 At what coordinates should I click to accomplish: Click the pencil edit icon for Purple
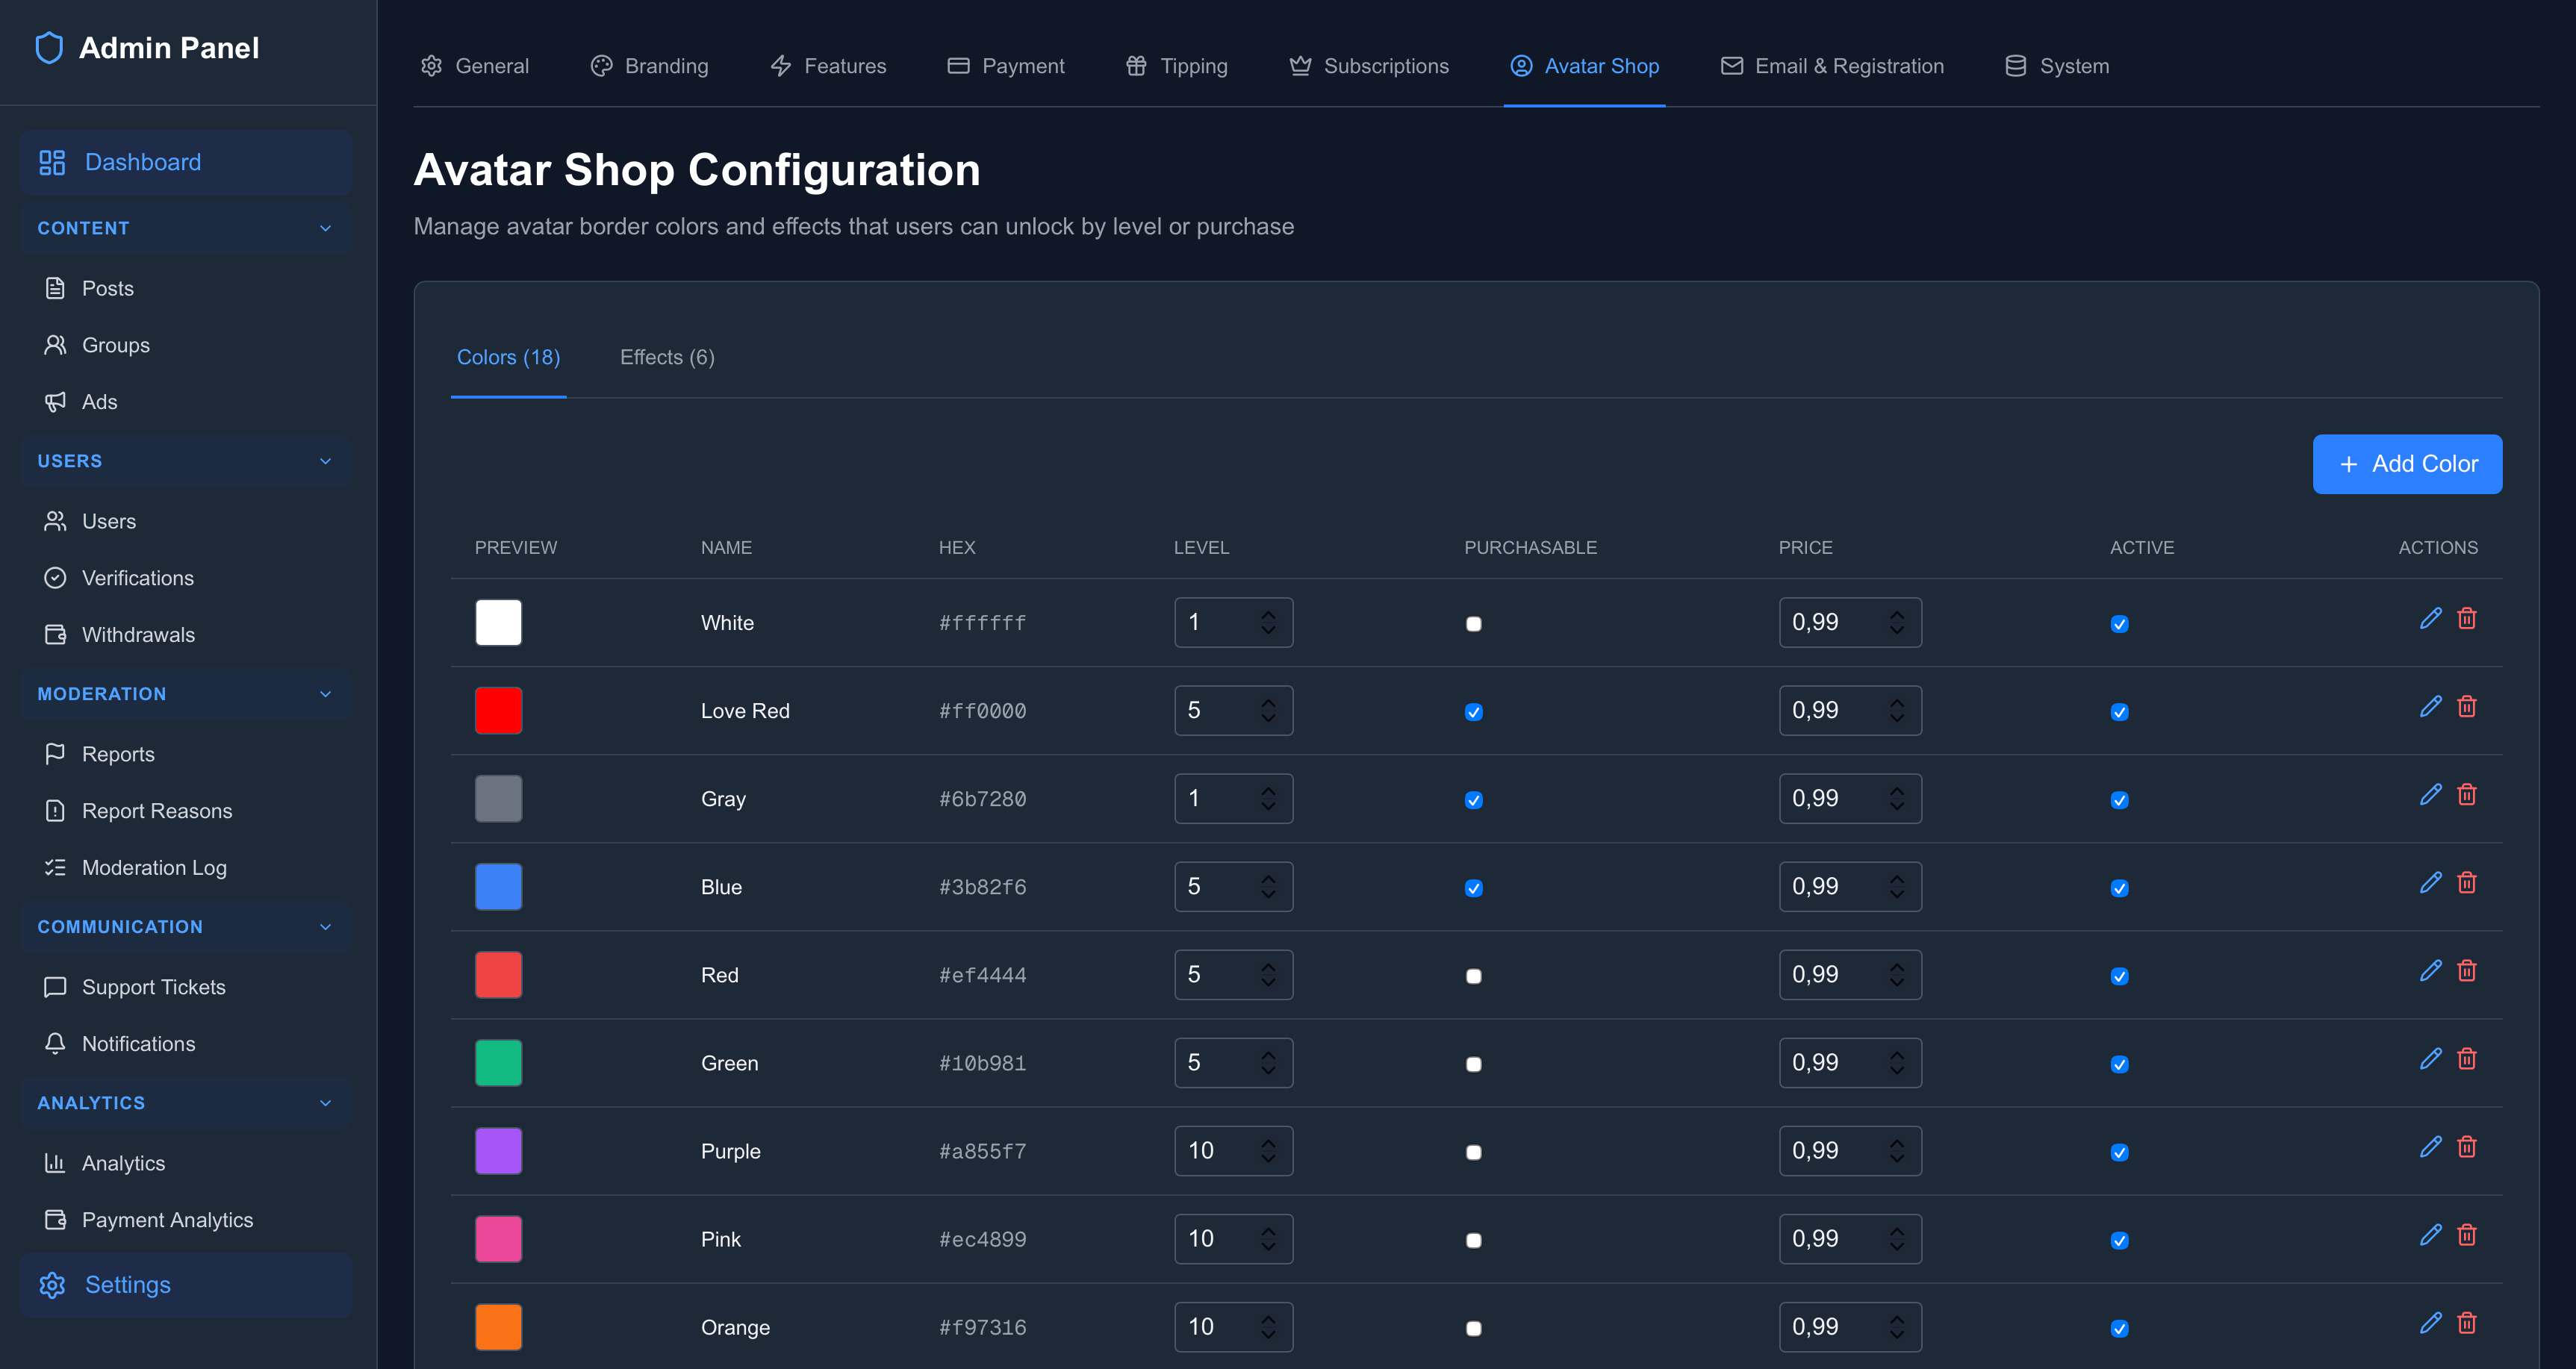pos(2430,1147)
